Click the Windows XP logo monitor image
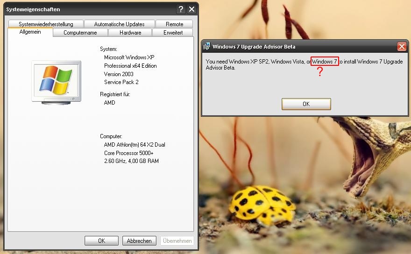This screenshot has height=254, width=411. 57,82
